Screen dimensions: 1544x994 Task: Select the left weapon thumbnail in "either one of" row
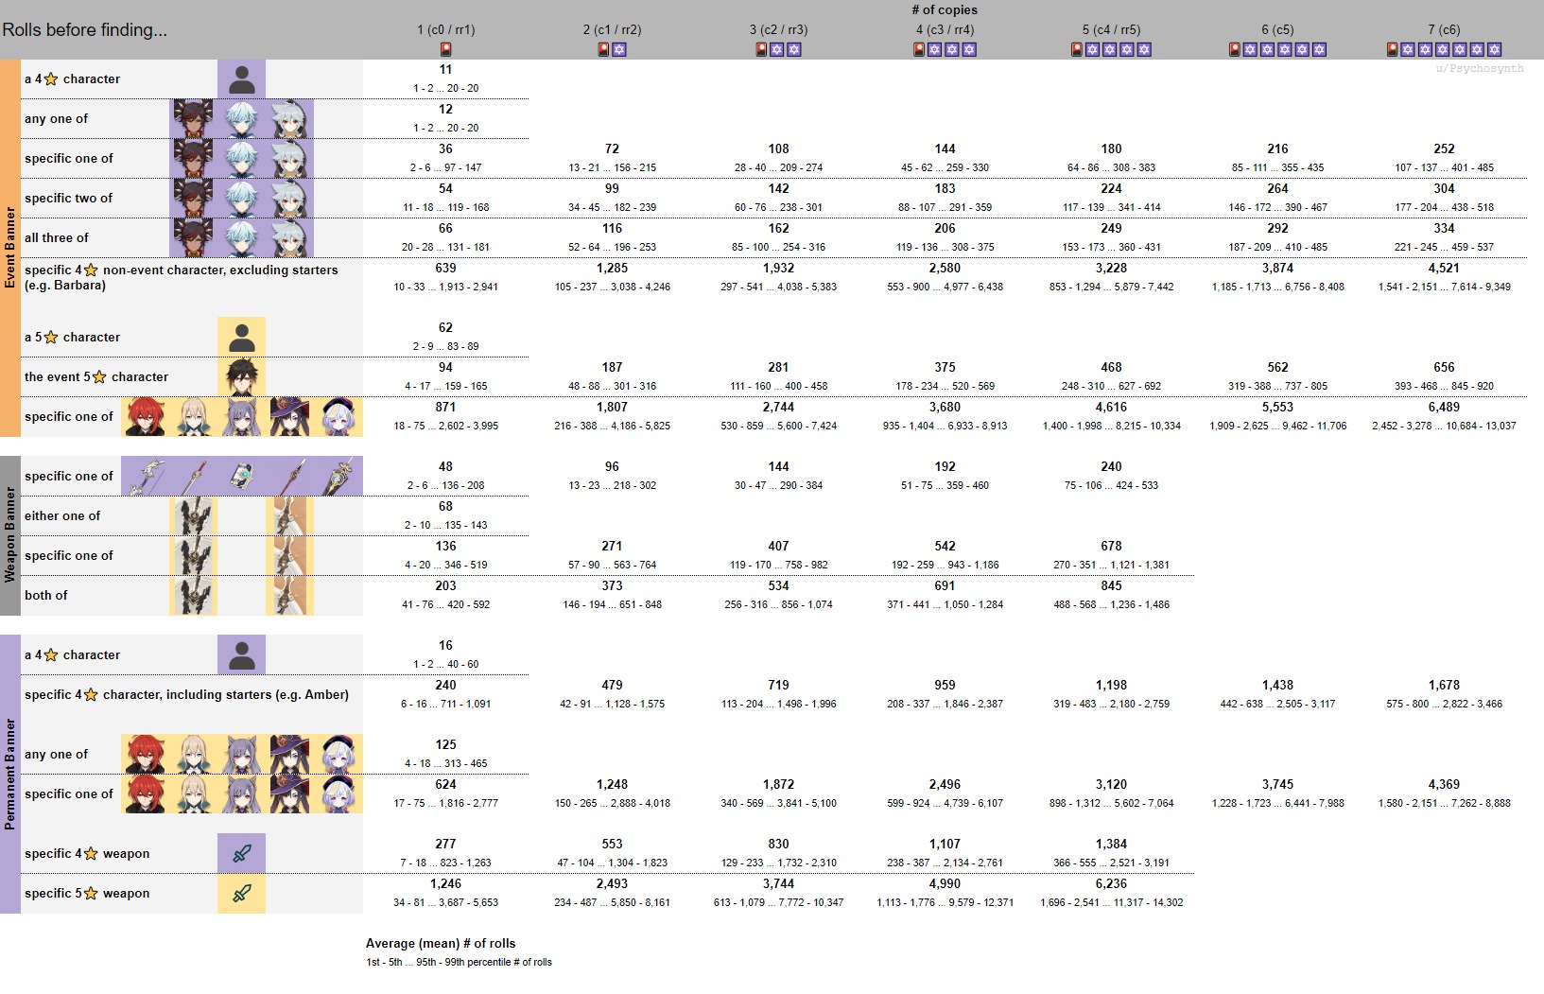click(x=193, y=515)
